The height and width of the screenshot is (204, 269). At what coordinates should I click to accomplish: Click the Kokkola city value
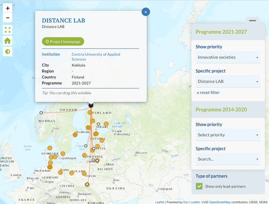[79, 65]
